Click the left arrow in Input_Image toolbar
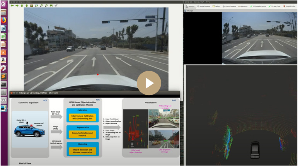This screenshot has width=298, height=166. [x=12, y=6]
